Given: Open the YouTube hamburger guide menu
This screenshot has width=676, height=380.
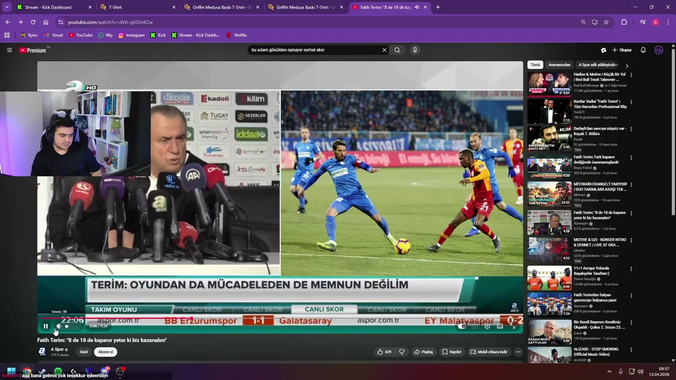Looking at the screenshot, I should point(9,50).
